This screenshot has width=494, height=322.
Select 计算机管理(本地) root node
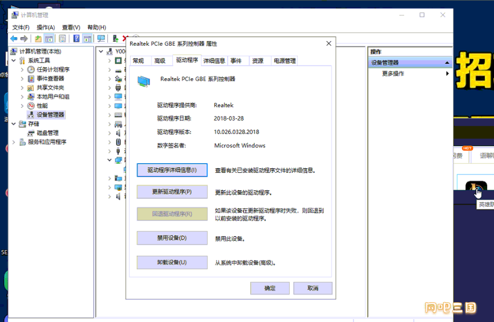[40, 51]
